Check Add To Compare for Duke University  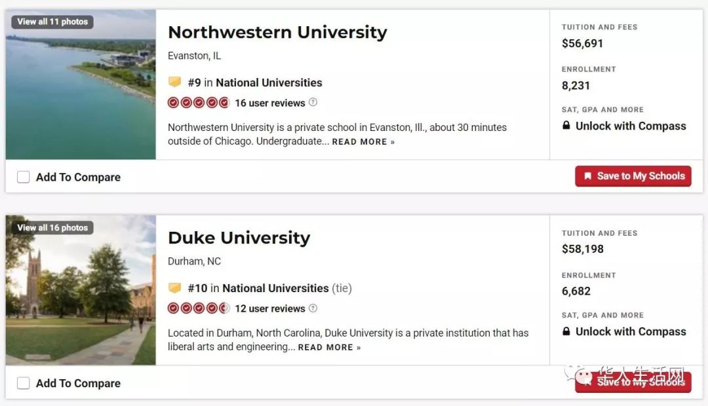coord(24,383)
